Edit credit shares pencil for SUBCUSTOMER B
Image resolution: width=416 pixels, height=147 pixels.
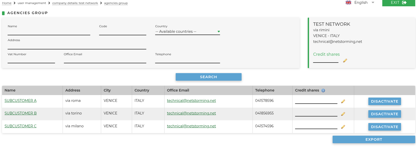pyautogui.click(x=343, y=114)
